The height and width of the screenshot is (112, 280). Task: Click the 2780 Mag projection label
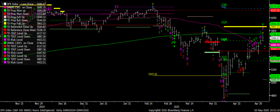tap(224, 5)
